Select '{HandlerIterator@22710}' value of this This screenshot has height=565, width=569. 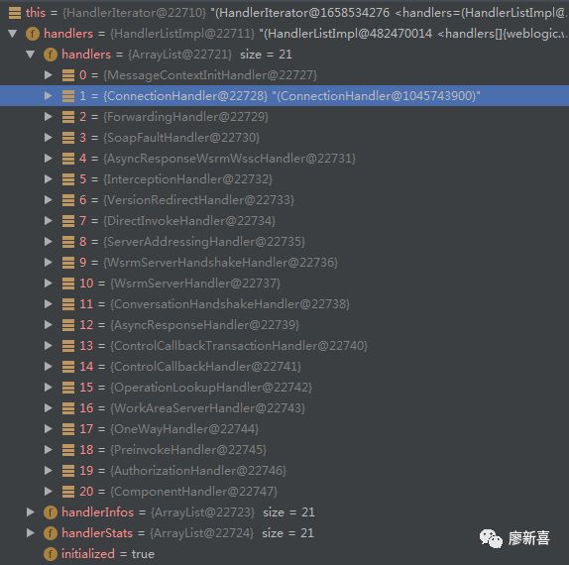point(134,13)
